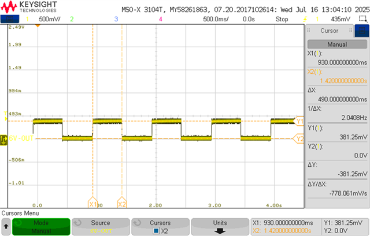Click the 6V-OUT channel label
Screen dimensions: 370x236
(x=21, y=138)
